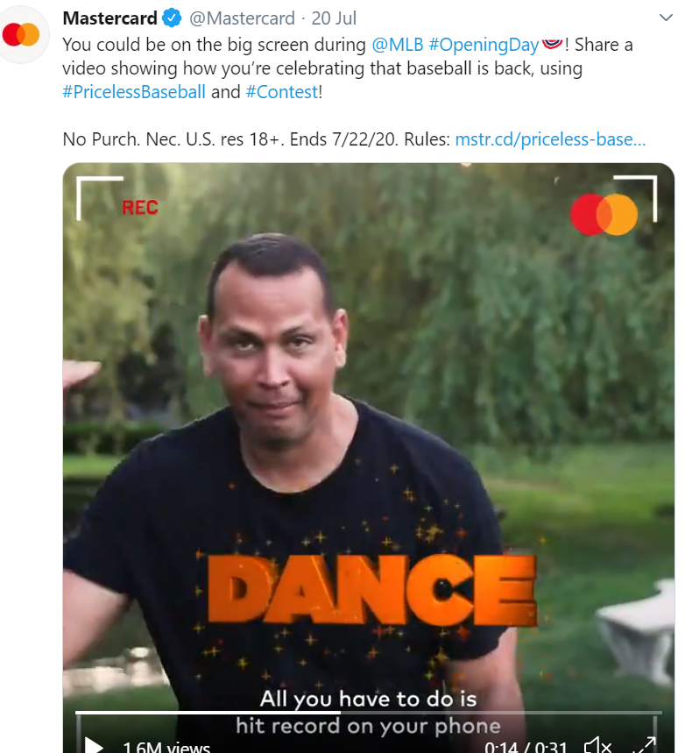
Task: Open the 20 Jul tweet timestamp
Action: [334, 18]
